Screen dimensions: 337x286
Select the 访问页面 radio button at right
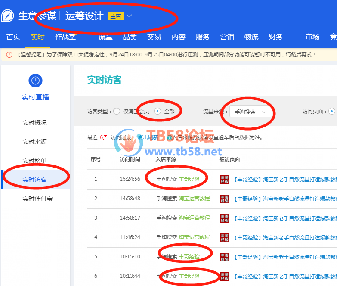(331, 112)
